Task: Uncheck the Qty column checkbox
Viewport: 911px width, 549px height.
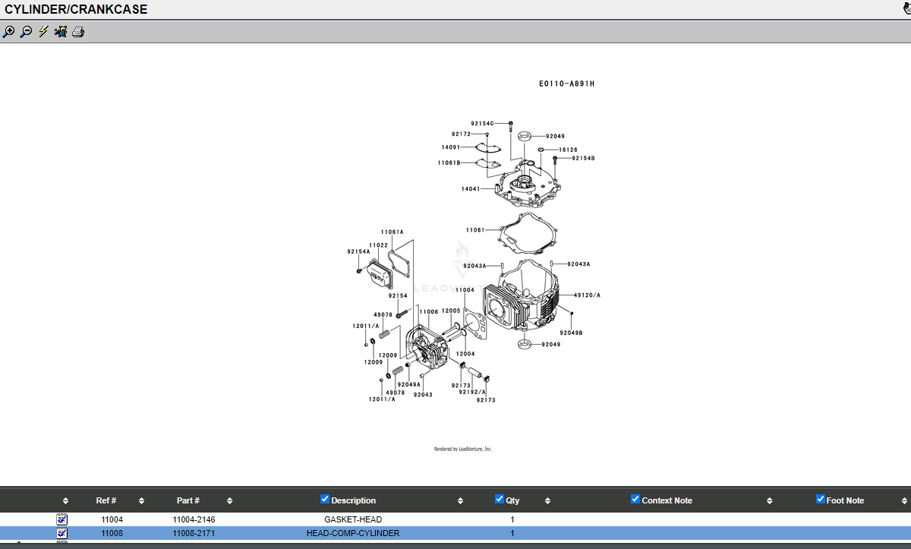Action: click(x=500, y=499)
